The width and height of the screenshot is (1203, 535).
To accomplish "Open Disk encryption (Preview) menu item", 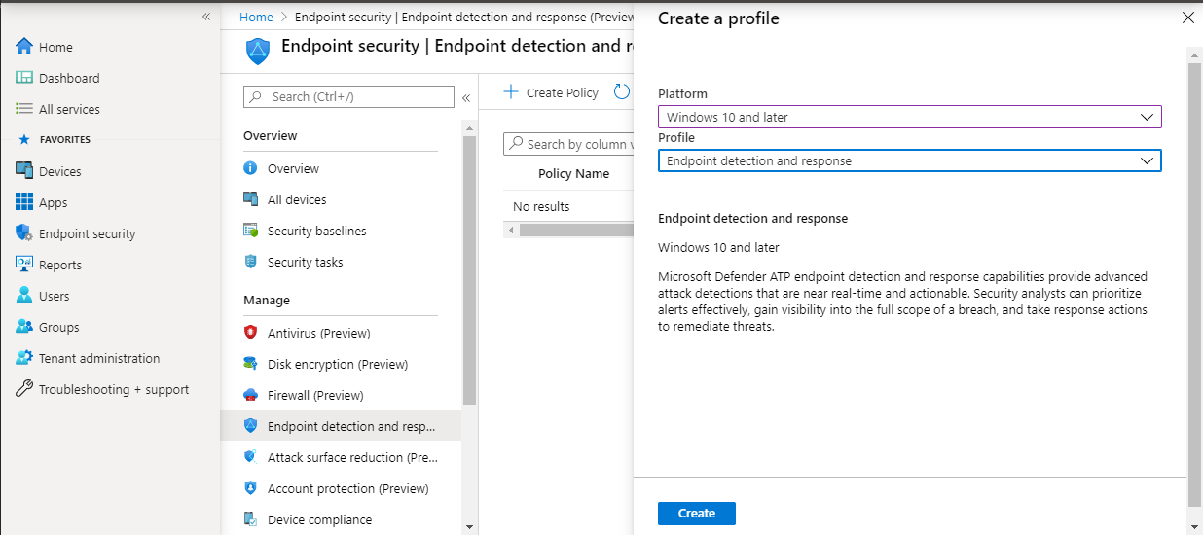I will click(337, 364).
